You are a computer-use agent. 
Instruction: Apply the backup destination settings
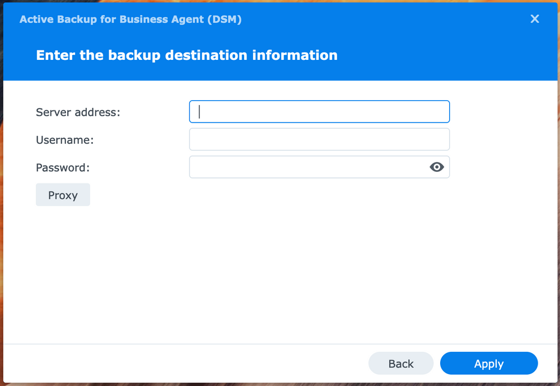(489, 363)
